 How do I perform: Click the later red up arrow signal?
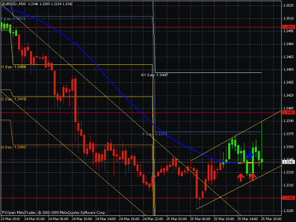tap(252, 178)
